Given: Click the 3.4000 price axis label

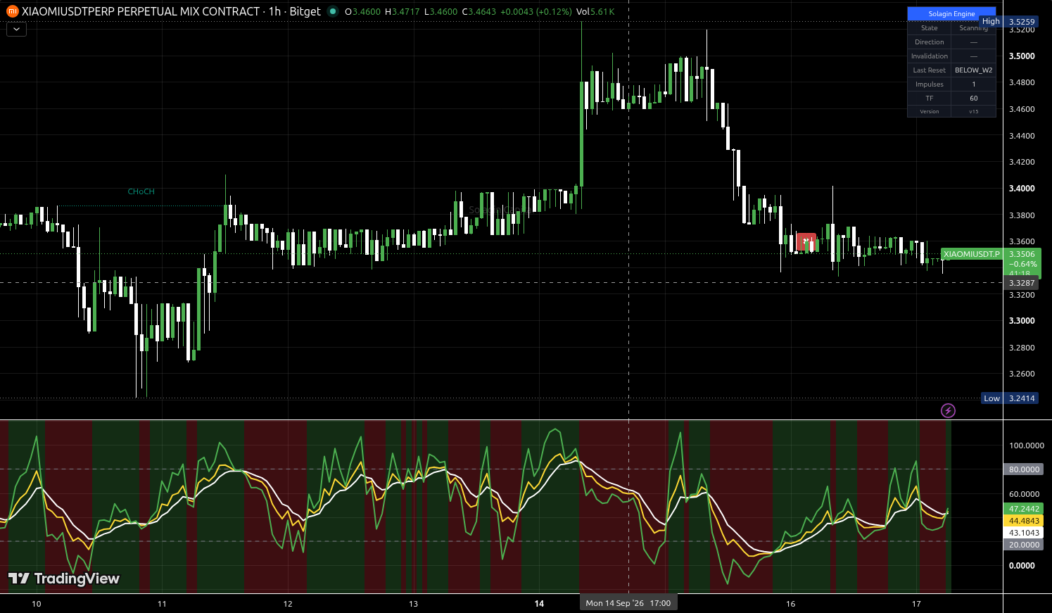Looking at the screenshot, I should pos(1022,189).
